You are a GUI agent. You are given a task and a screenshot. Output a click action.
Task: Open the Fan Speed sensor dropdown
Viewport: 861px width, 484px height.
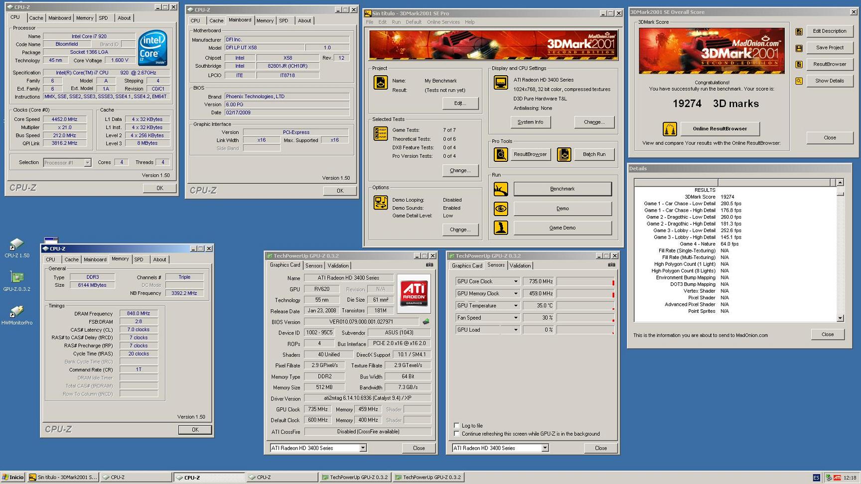516,318
